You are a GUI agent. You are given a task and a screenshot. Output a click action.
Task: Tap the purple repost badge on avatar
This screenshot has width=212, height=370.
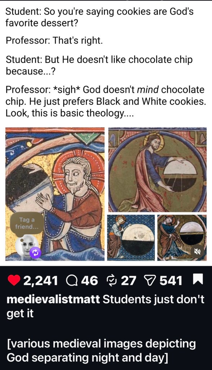click(35, 253)
